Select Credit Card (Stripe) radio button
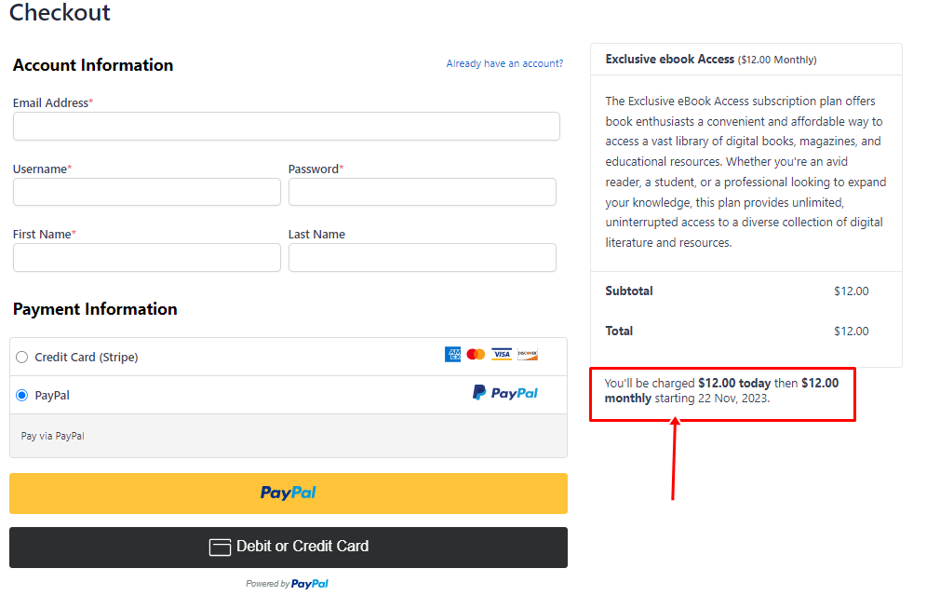The image size is (940, 609). 22,358
